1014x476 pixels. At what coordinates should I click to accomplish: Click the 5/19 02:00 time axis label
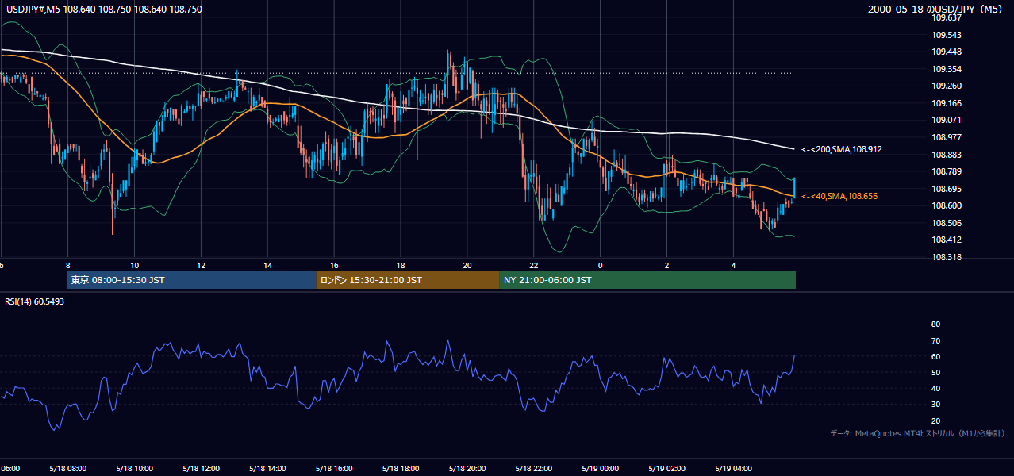[x=667, y=468]
